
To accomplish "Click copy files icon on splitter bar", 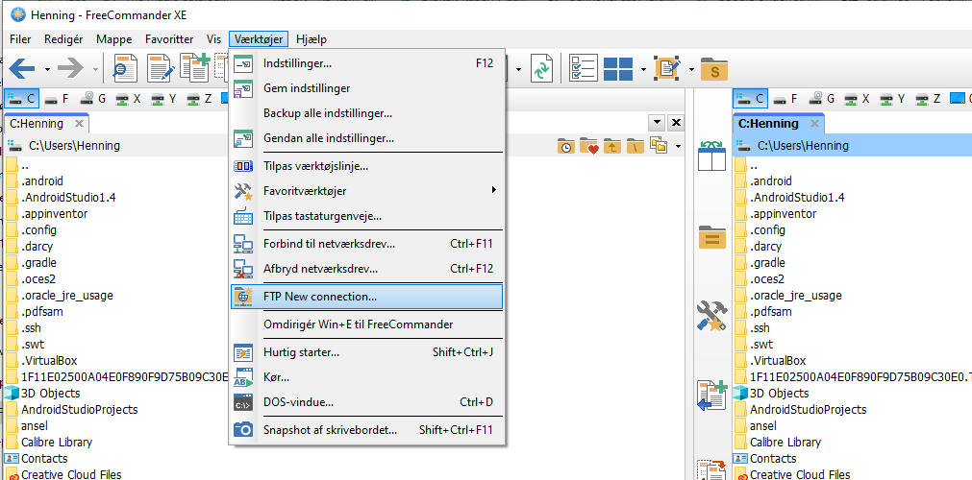I will (711, 395).
